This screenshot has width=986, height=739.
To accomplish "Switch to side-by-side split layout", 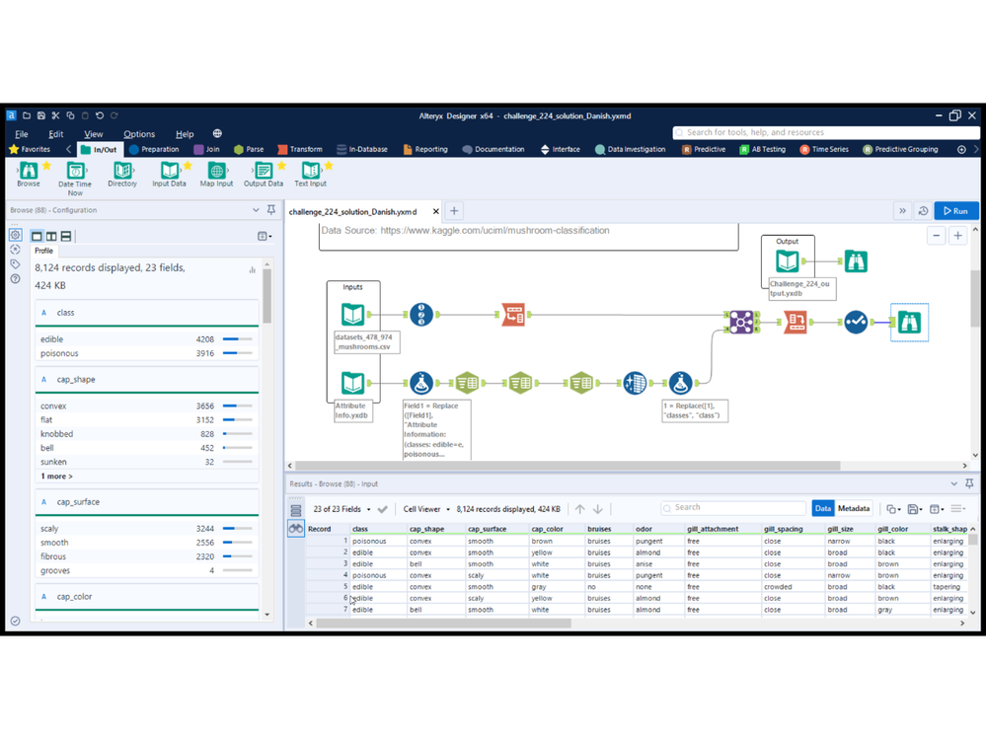I will 51,236.
